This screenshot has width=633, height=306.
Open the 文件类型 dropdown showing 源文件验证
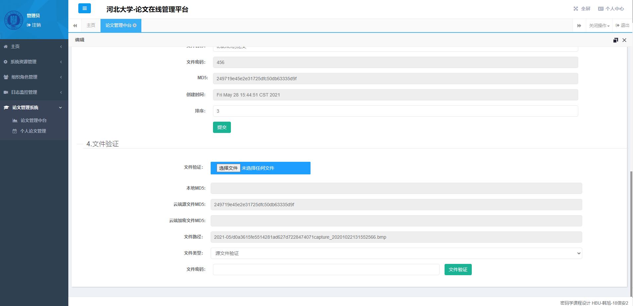[x=396, y=253]
